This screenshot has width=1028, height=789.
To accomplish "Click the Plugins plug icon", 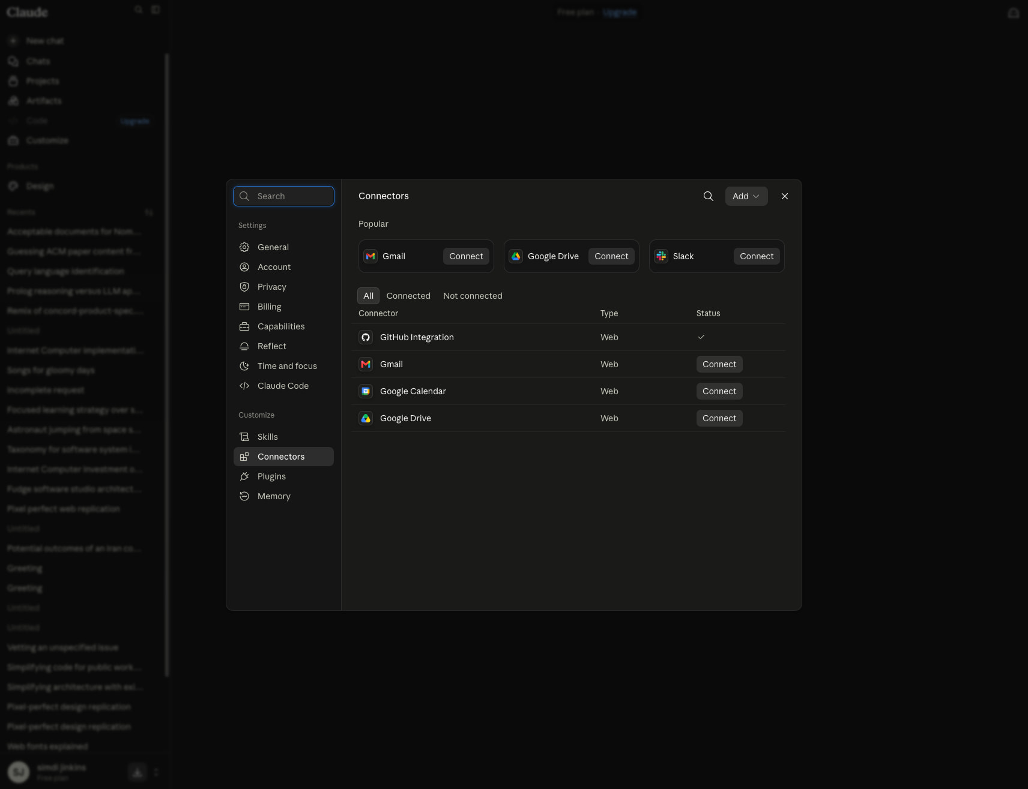I will tap(244, 476).
